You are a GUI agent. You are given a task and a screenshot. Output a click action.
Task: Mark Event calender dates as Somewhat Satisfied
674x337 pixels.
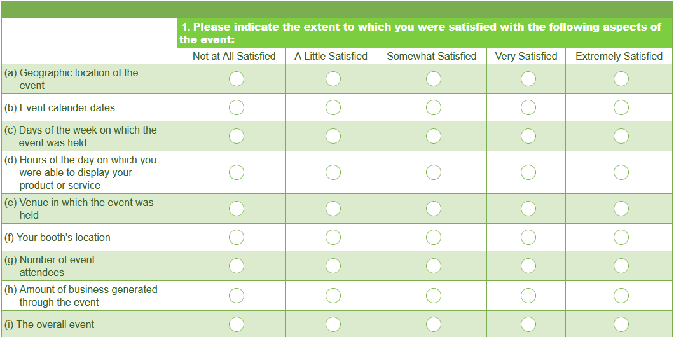434,107
